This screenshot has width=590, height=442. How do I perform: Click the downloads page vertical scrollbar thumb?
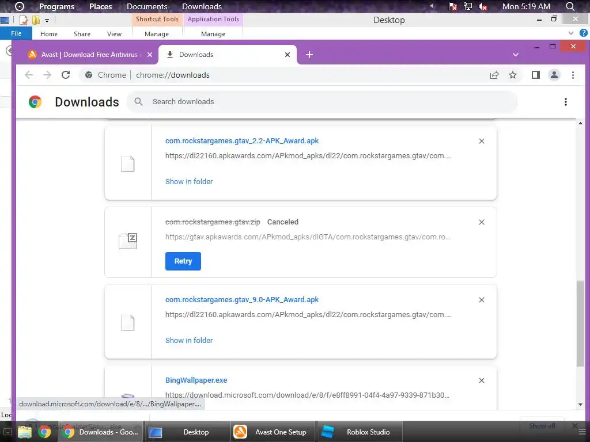[581, 323]
